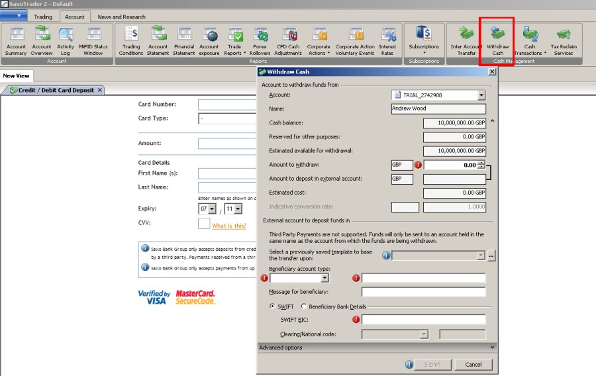Open the Card Type dropdown
This screenshot has height=376, width=596.
[x=227, y=118]
